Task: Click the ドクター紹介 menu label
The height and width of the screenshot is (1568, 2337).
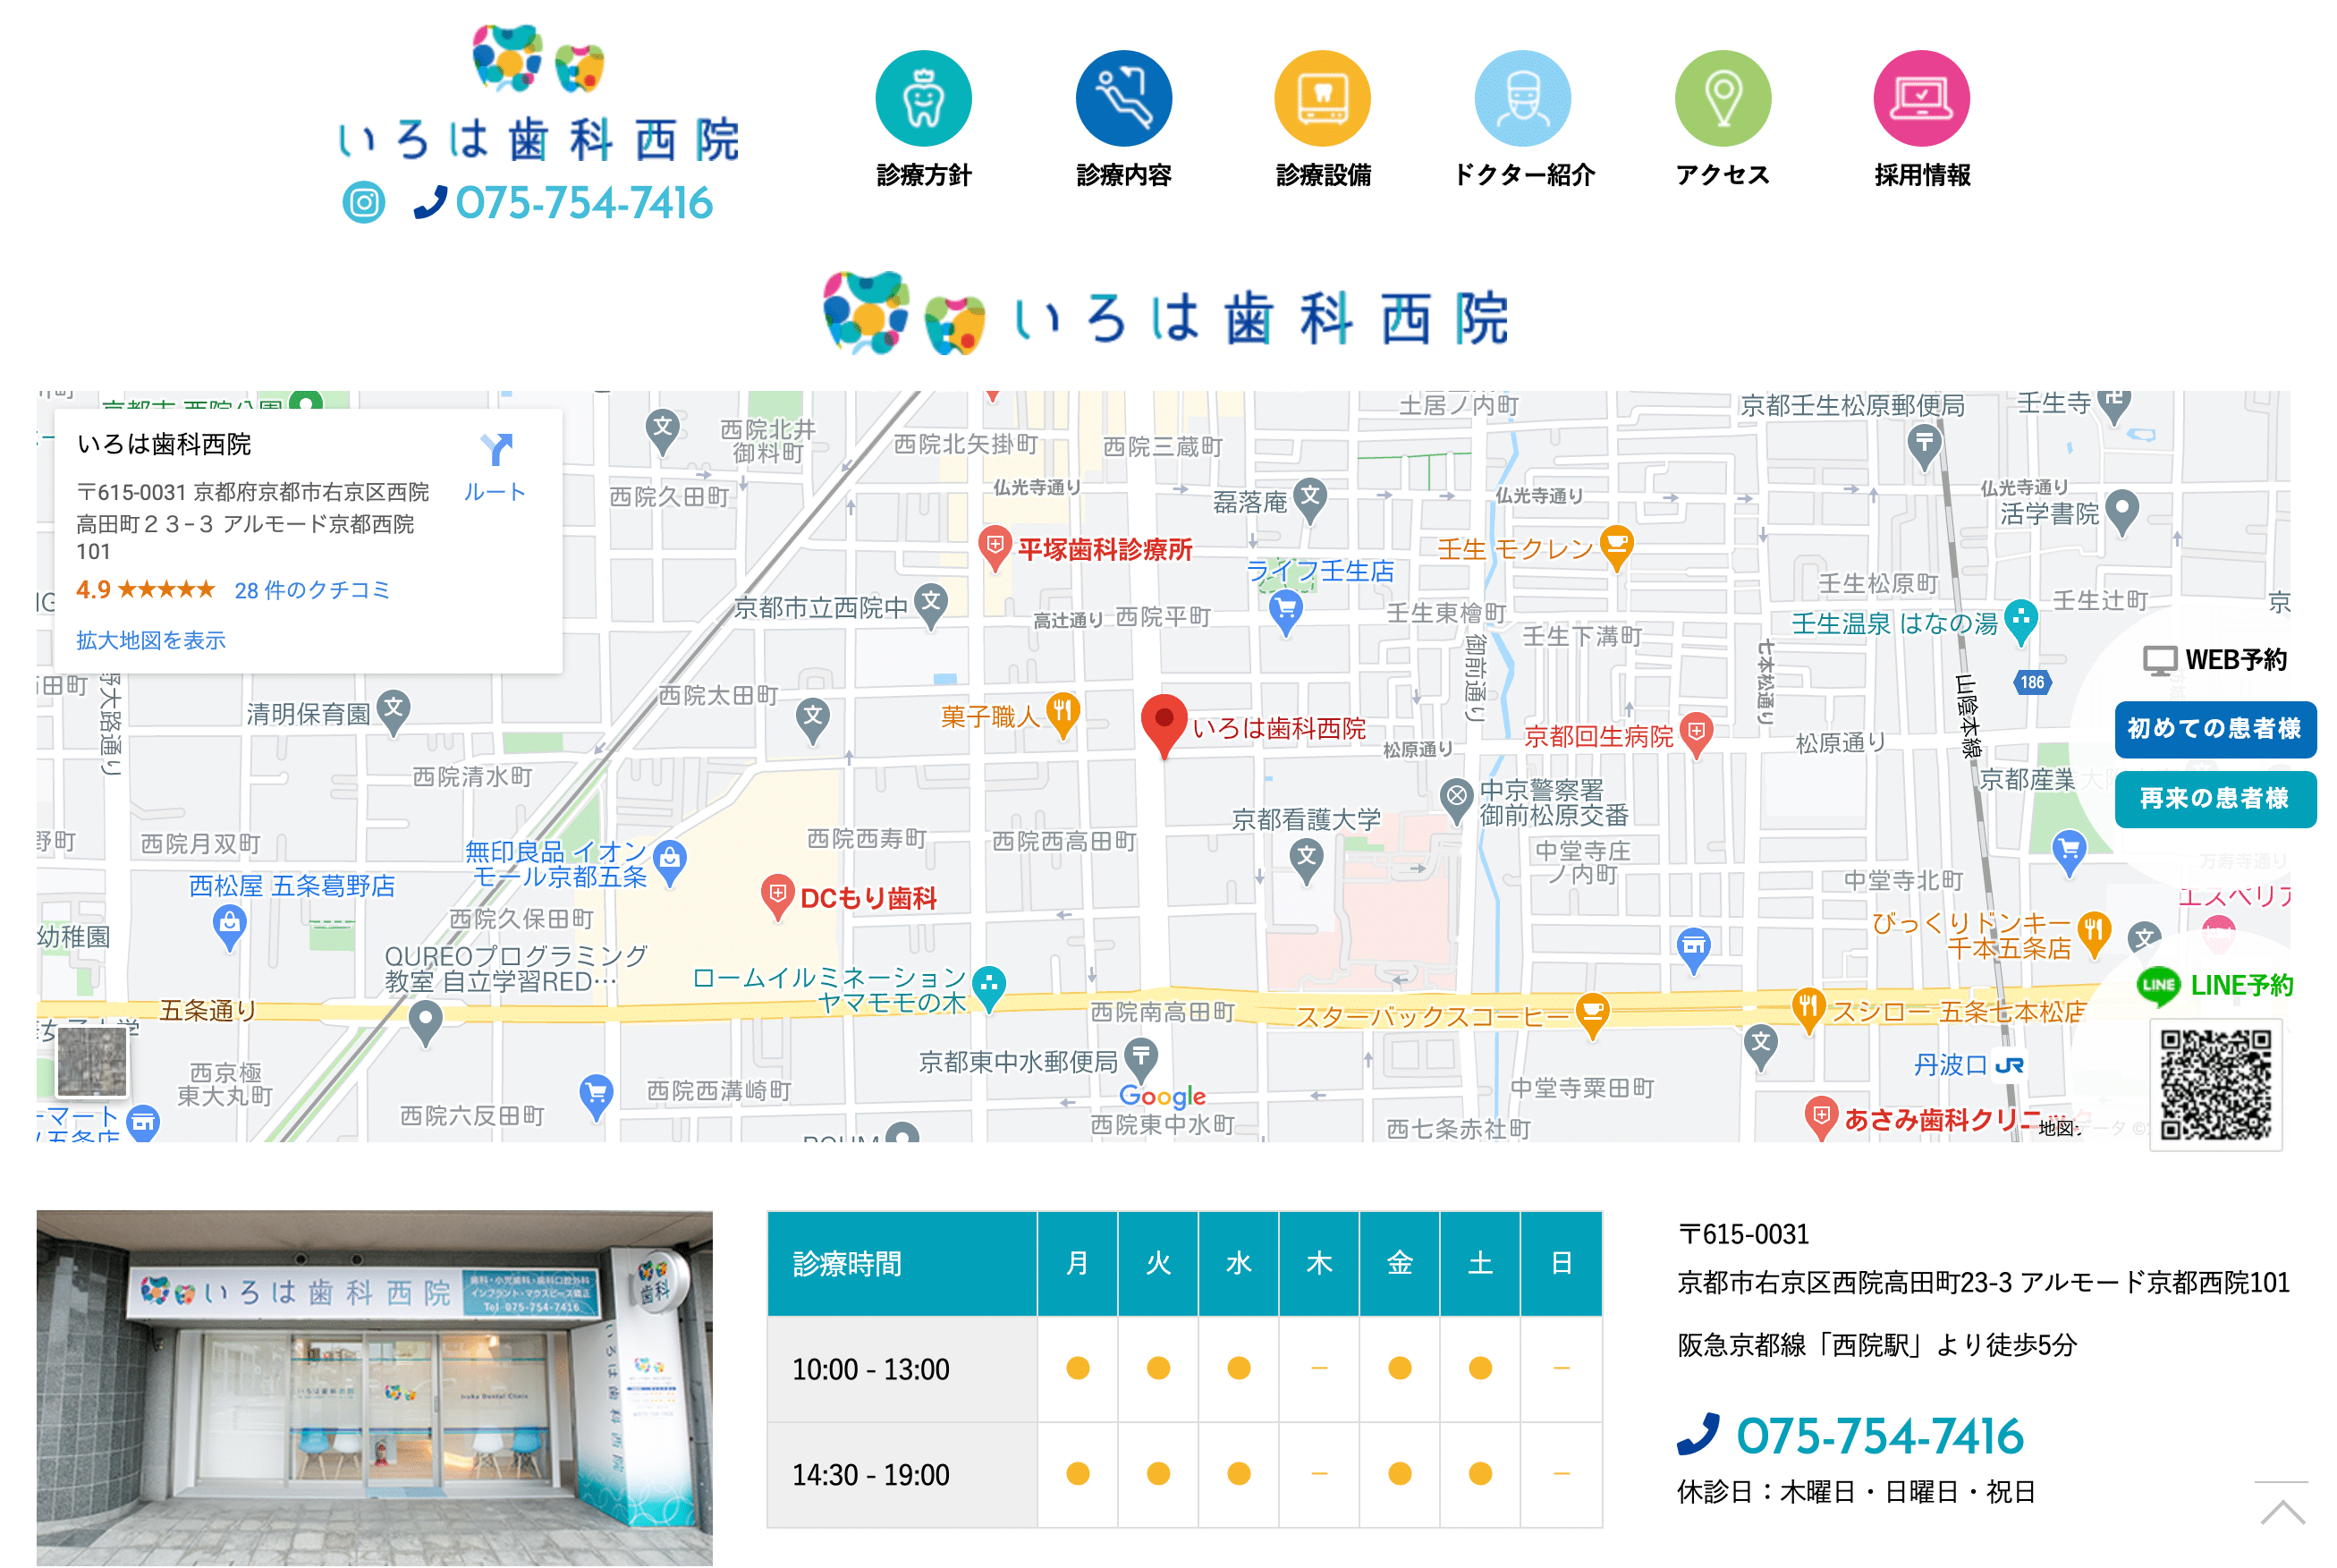Action: click(1523, 175)
